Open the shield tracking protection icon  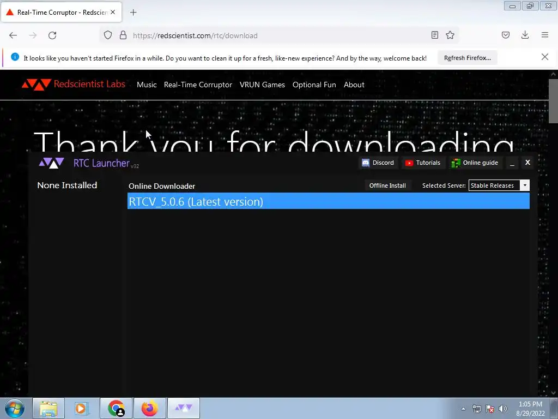(x=108, y=35)
